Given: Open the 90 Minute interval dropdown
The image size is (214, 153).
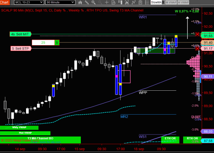Looking at the screenshot, I should 60,2.
